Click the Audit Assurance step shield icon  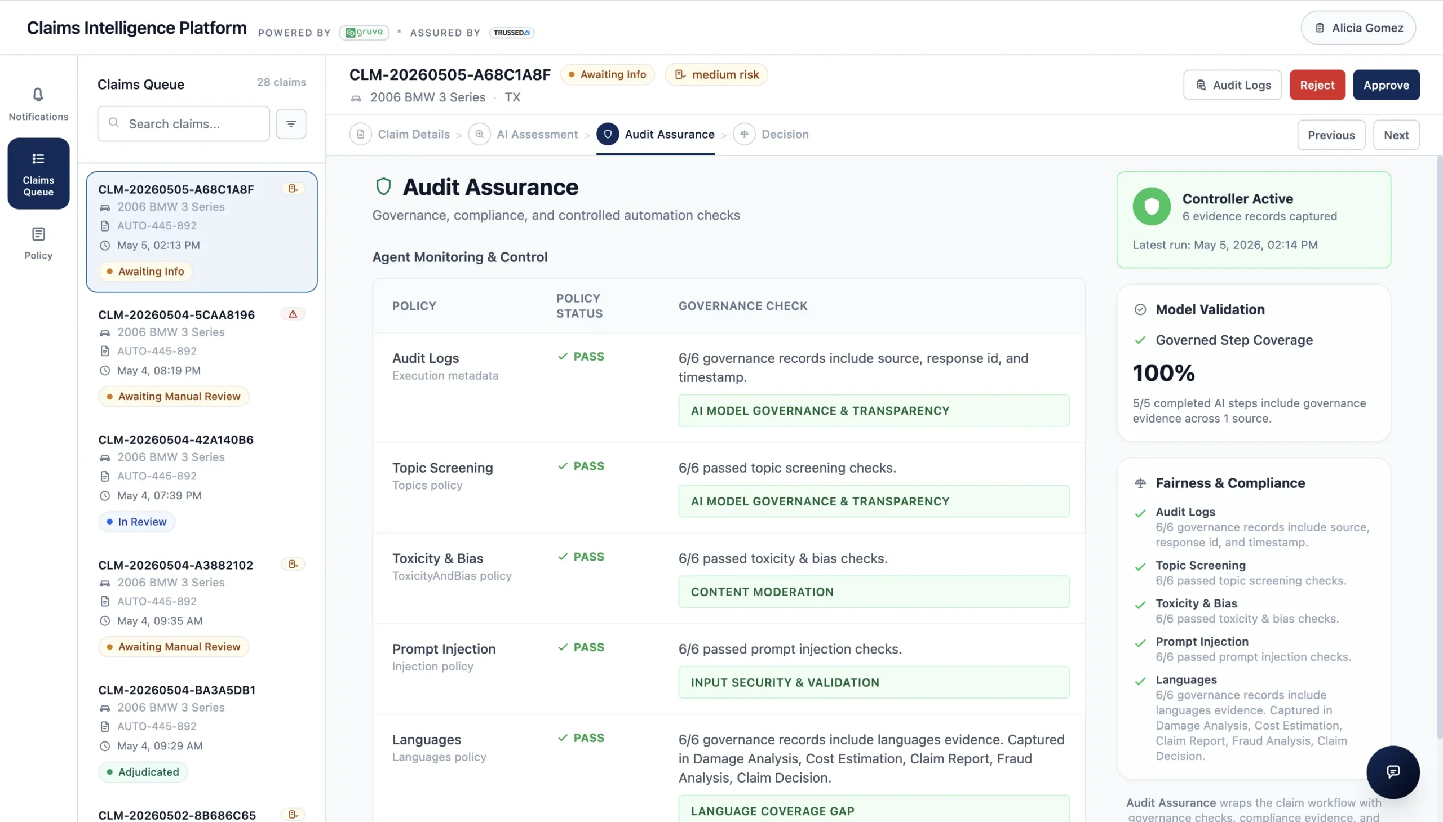coord(608,134)
